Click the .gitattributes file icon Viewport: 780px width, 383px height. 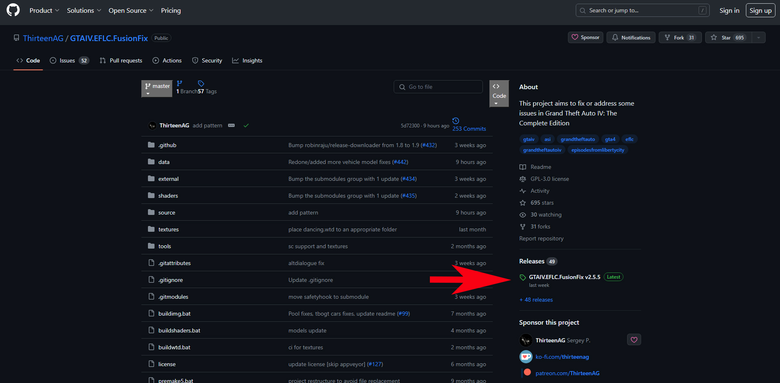151,263
